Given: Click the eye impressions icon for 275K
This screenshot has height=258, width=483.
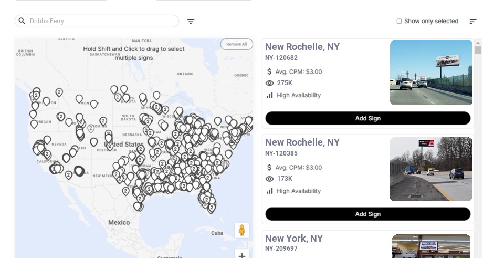Looking at the screenshot, I should (x=270, y=83).
